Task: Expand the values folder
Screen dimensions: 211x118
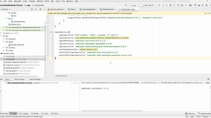Action: tap(4, 50)
